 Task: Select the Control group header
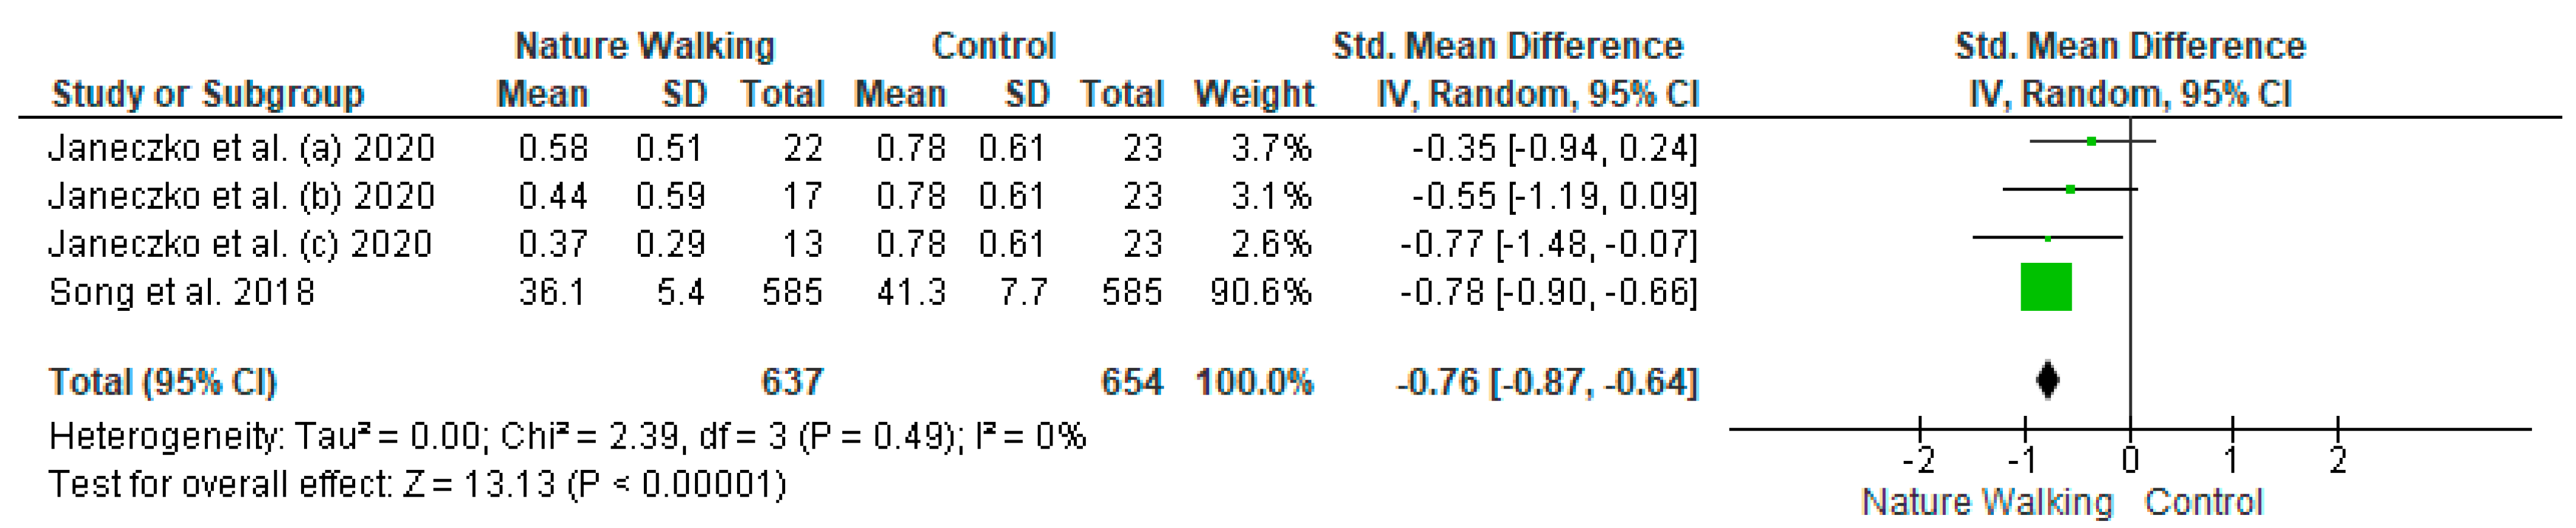(993, 46)
